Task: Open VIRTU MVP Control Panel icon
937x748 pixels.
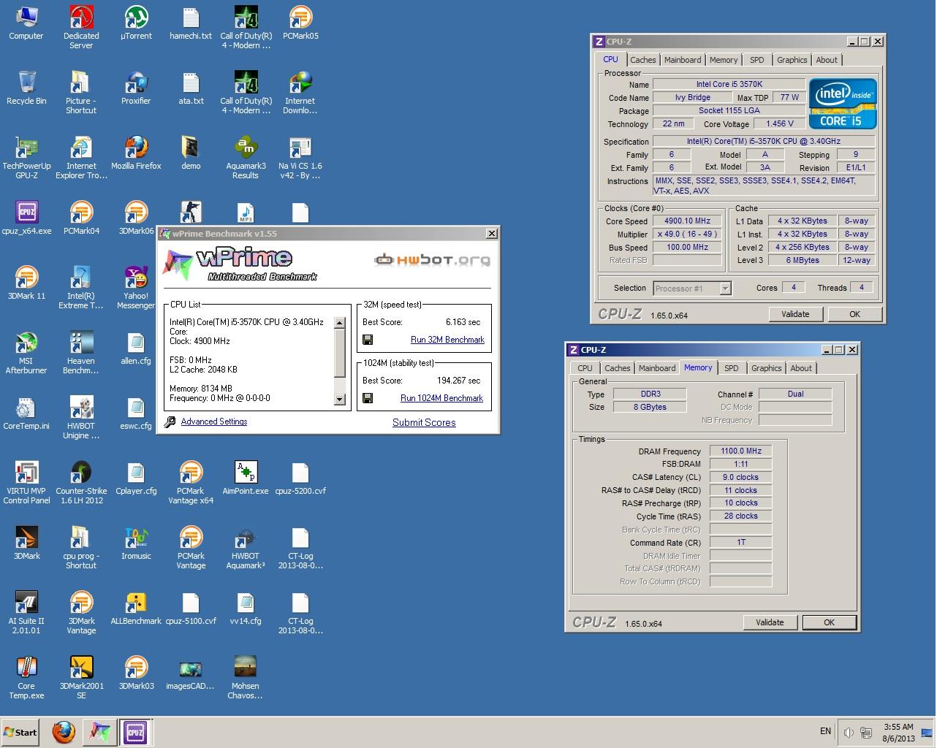Action: click(x=26, y=482)
